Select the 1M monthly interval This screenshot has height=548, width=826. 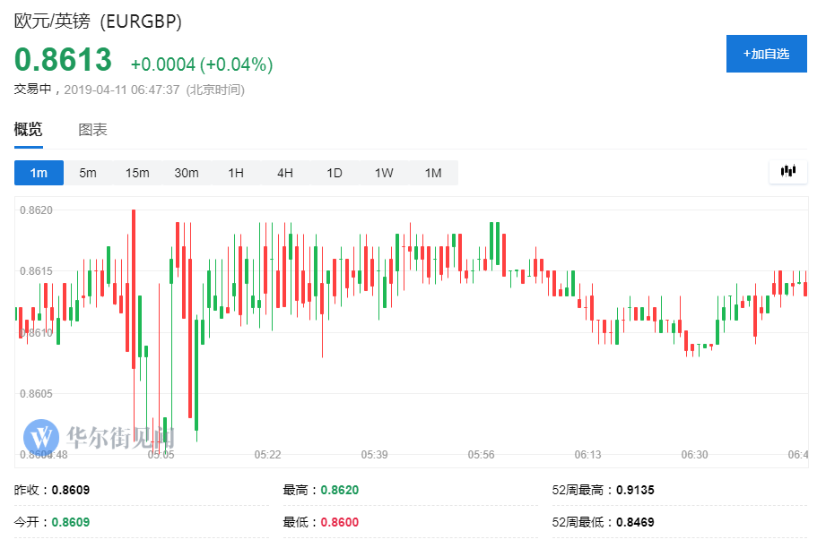tap(433, 173)
